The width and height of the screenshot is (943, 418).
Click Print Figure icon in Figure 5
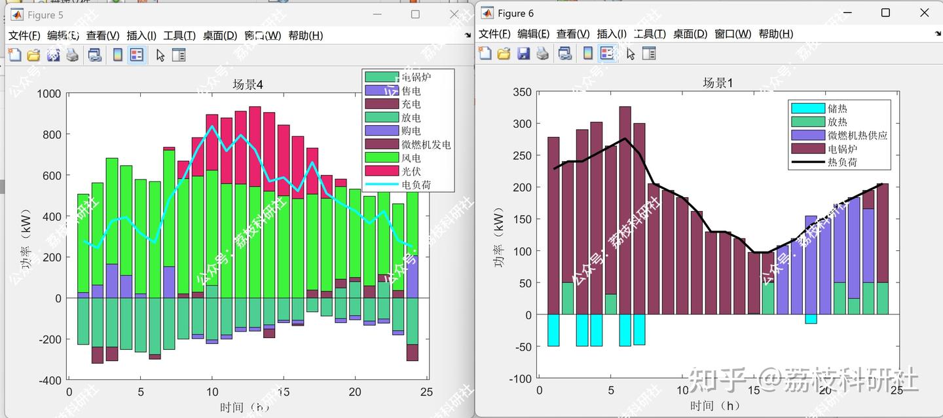pyautogui.click(x=72, y=55)
